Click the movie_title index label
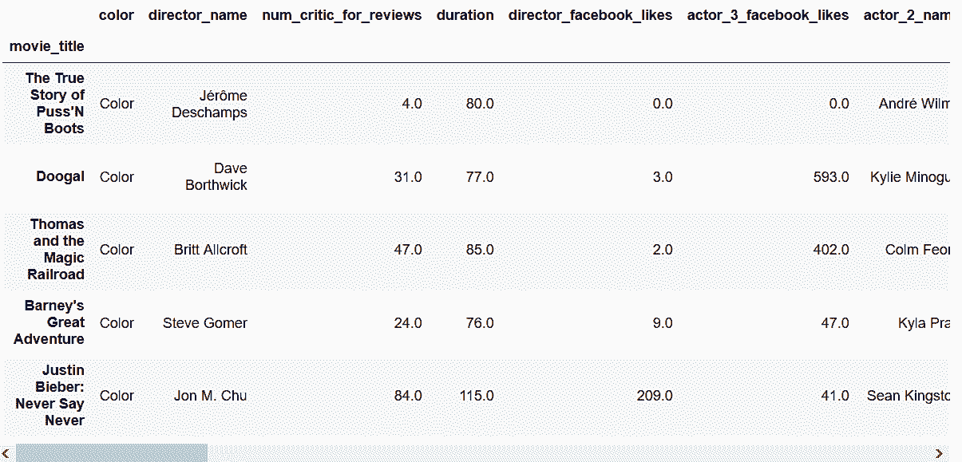Viewport: 962px width, 462px height. pos(46,46)
